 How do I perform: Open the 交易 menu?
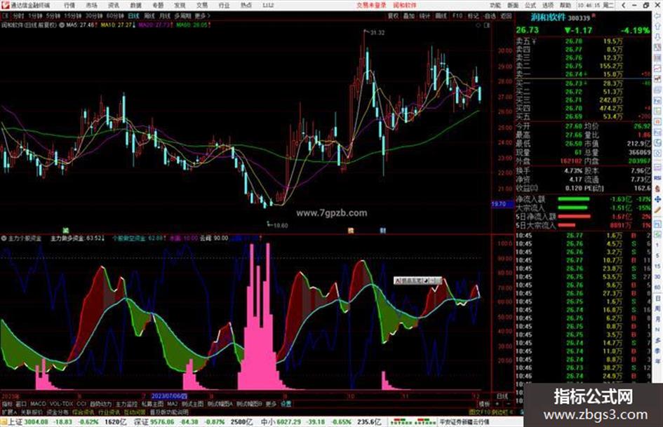tap(201, 6)
